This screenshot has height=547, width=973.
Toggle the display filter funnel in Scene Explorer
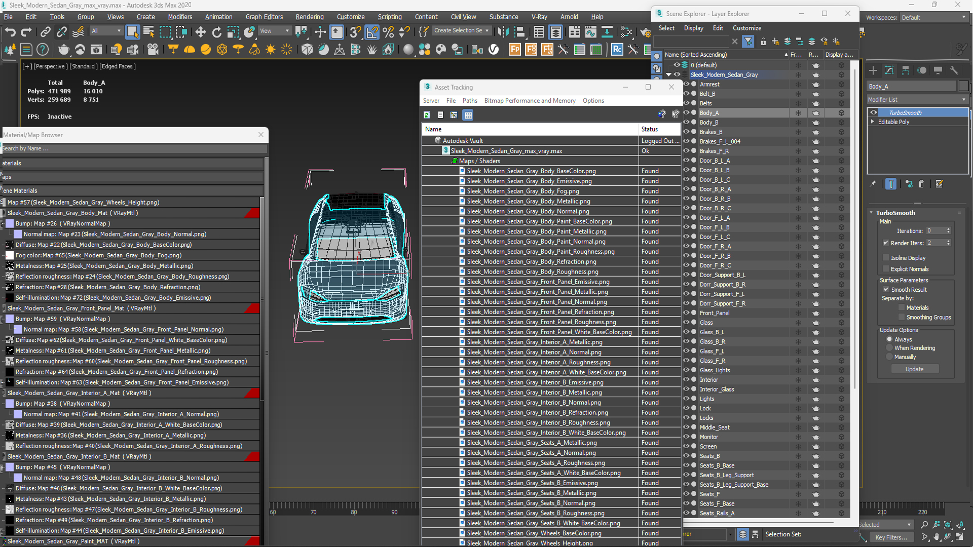748,42
